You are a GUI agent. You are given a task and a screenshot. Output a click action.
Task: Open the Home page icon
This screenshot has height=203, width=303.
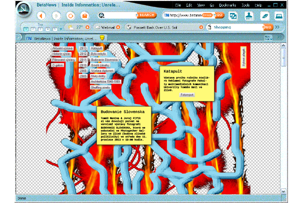[84, 15]
